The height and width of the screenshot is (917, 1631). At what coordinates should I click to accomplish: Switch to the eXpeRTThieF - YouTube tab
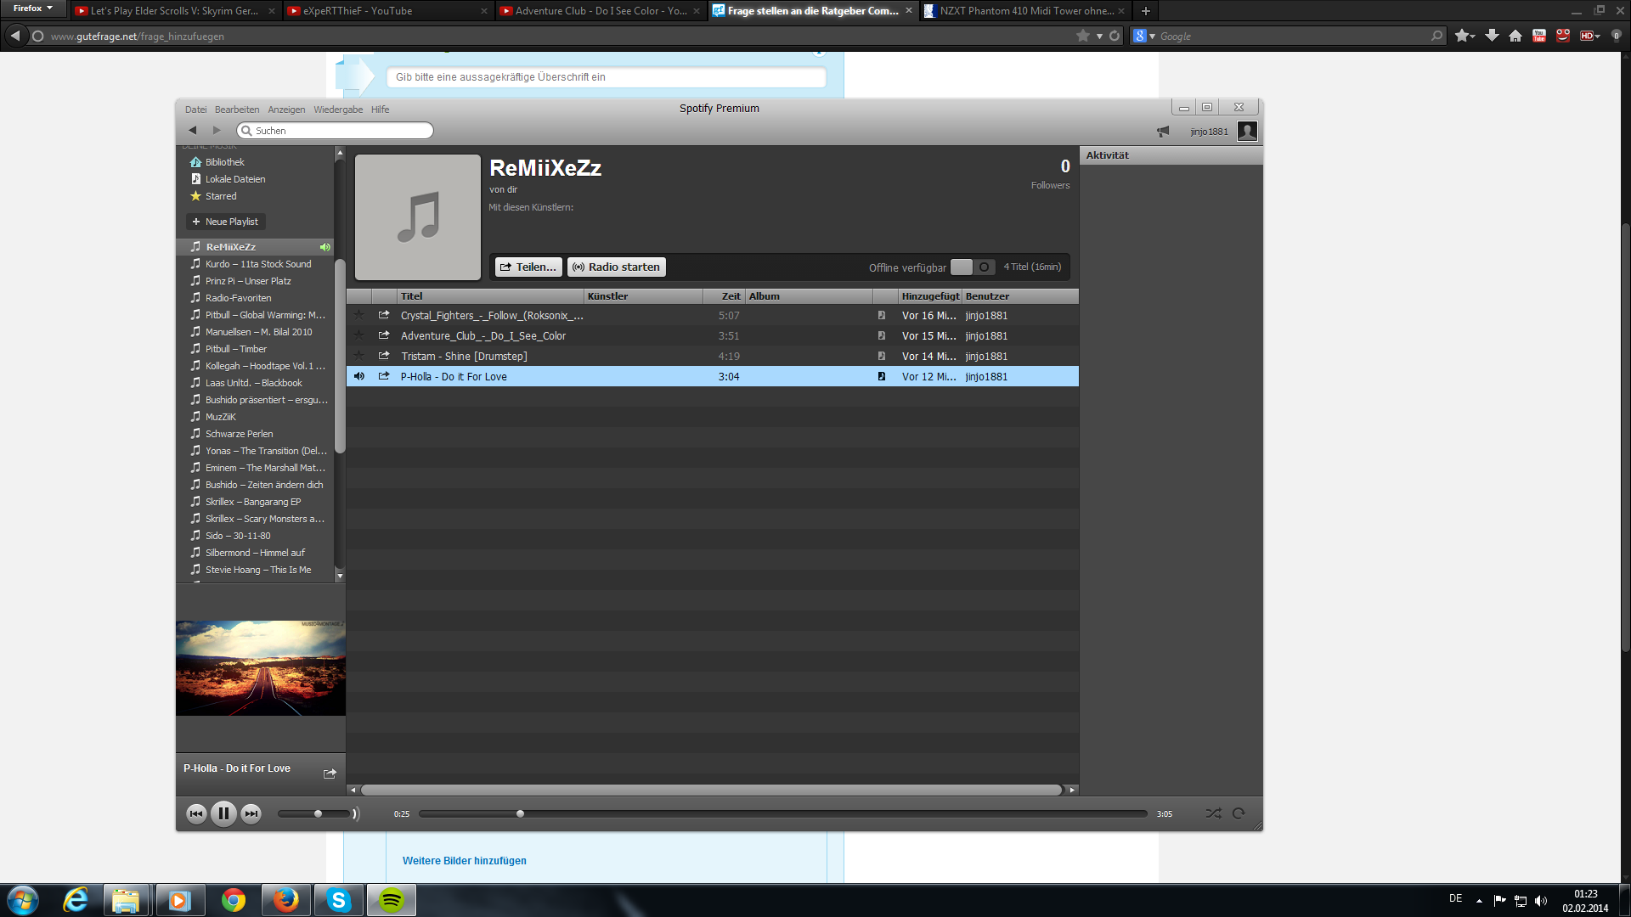point(388,11)
